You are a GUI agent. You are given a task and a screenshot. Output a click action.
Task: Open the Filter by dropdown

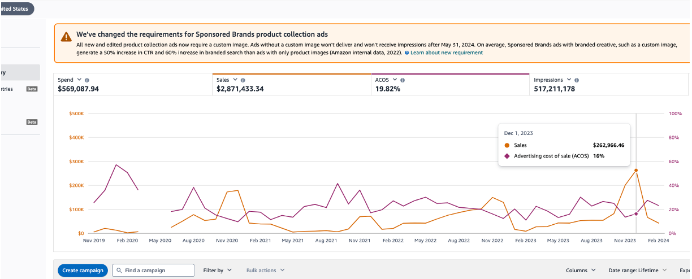pos(218,271)
